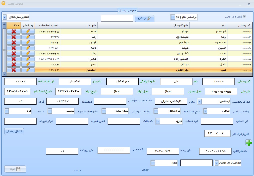Open the عادی dropdown

(x=153, y=163)
